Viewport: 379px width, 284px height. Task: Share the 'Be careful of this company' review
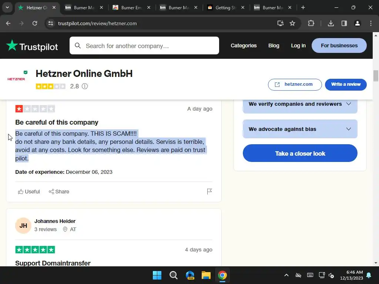(59, 192)
